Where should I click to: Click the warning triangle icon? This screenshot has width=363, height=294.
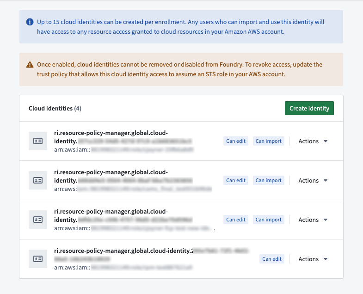30,65
